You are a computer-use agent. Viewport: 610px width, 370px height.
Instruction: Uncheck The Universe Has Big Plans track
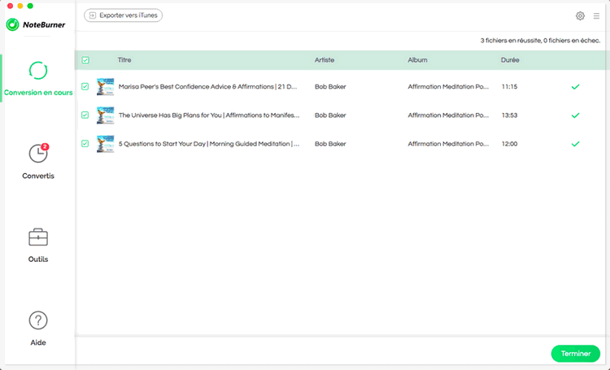[85, 115]
